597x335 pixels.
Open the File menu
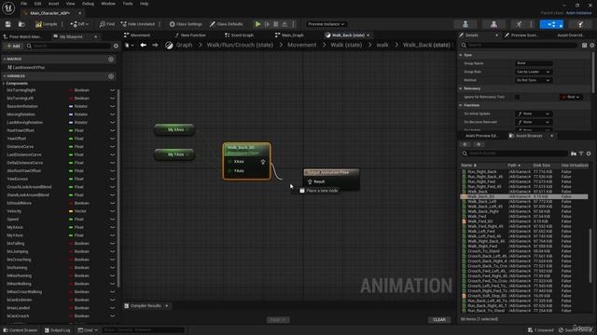coord(23,4)
